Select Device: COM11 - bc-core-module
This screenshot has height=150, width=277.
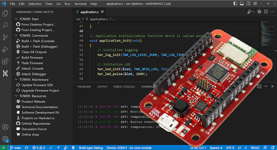click(129, 148)
